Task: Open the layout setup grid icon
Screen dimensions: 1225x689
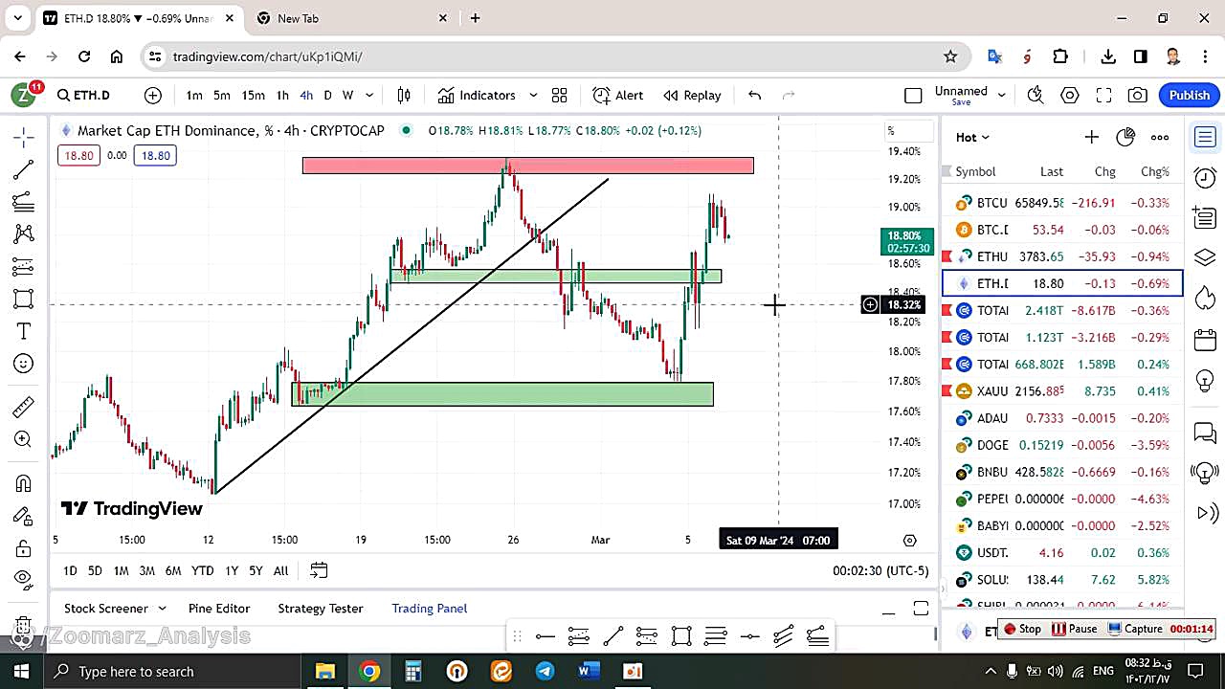Action: pos(559,95)
